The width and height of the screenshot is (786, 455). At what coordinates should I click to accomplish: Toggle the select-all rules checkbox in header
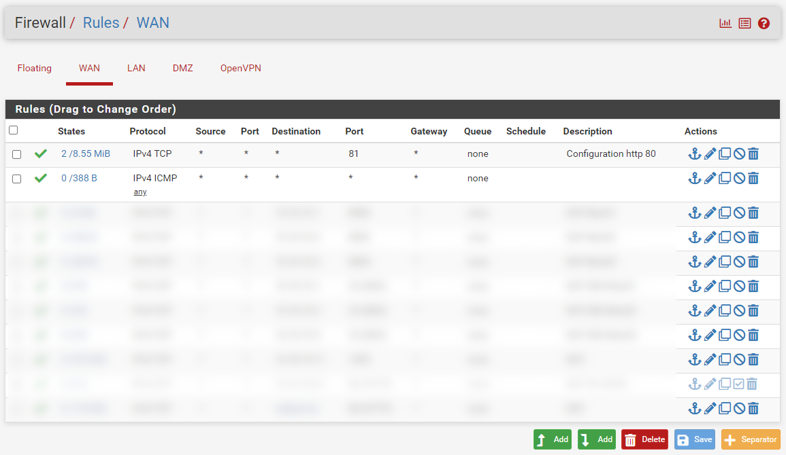coord(14,130)
